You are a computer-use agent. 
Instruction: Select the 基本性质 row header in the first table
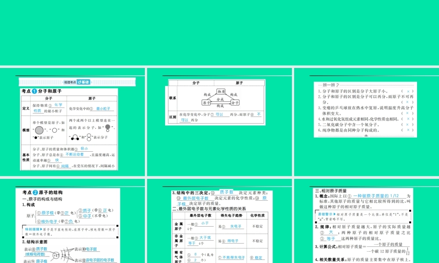(26, 157)
